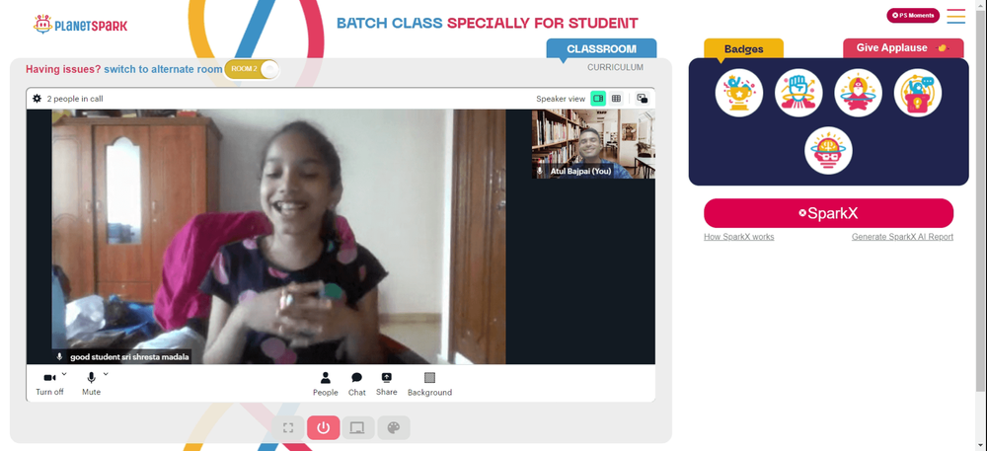The width and height of the screenshot is (987, 451).
Task: Click Generate SparkX AI Report link
Action: point(903,237)
